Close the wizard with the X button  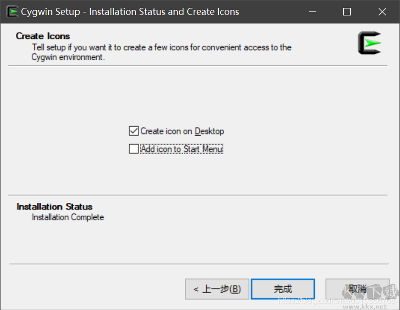(x=382, y=11)
